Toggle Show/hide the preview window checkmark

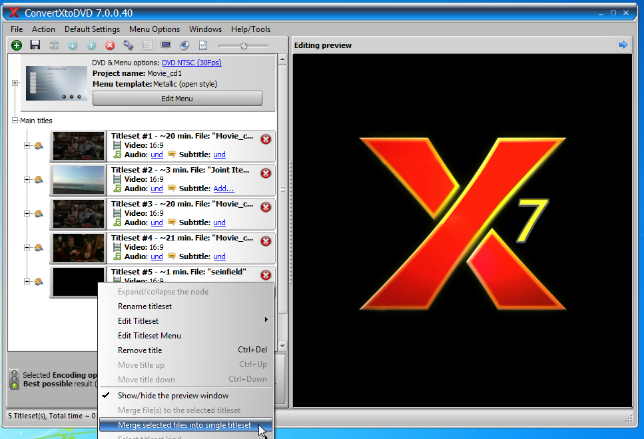[106, 395]
